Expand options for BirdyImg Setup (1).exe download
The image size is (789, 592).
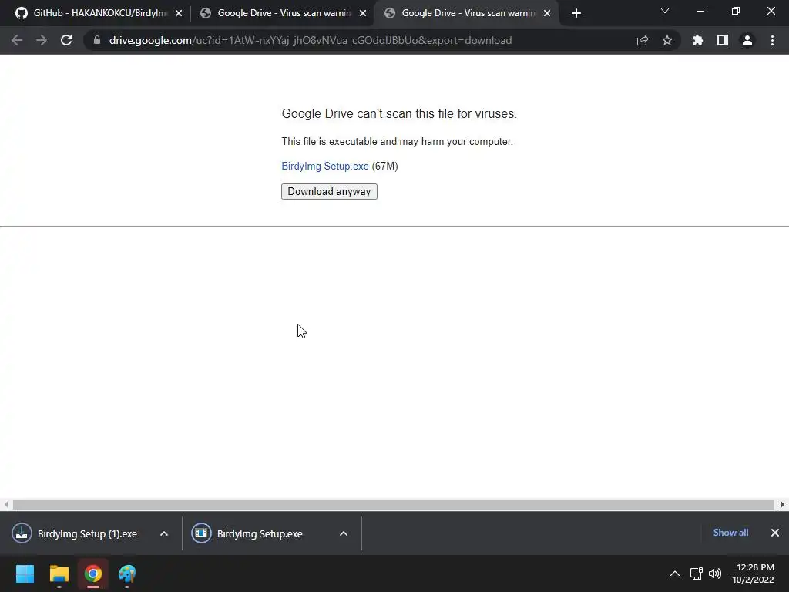pos(164,533)
